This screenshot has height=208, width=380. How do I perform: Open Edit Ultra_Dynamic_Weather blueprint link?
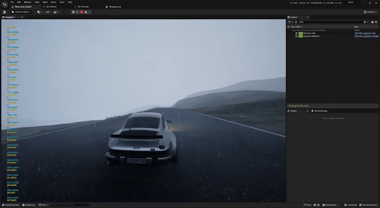coord(367,36)
